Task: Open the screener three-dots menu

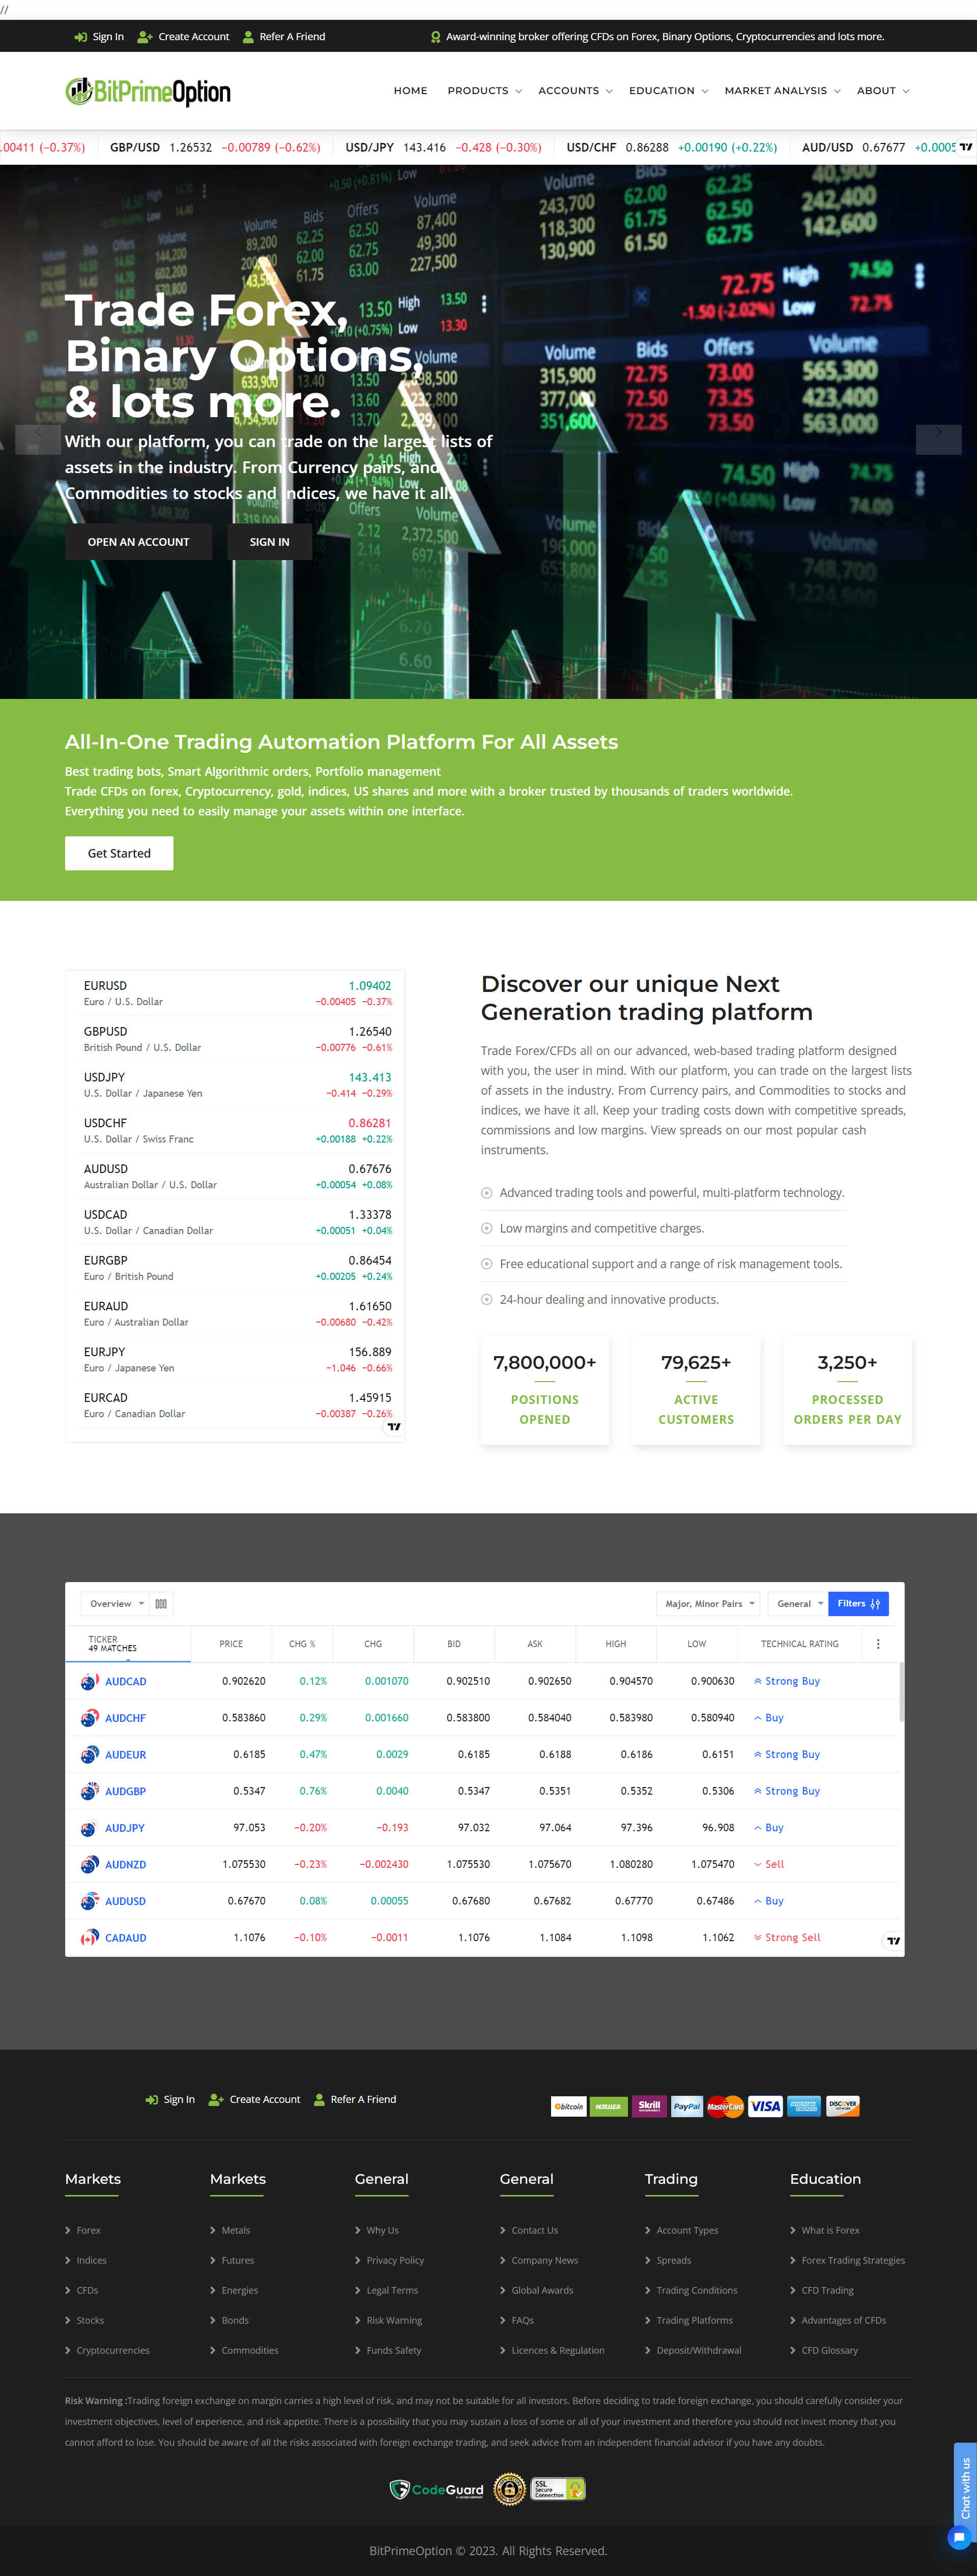Action: (x=878, y=1643)
